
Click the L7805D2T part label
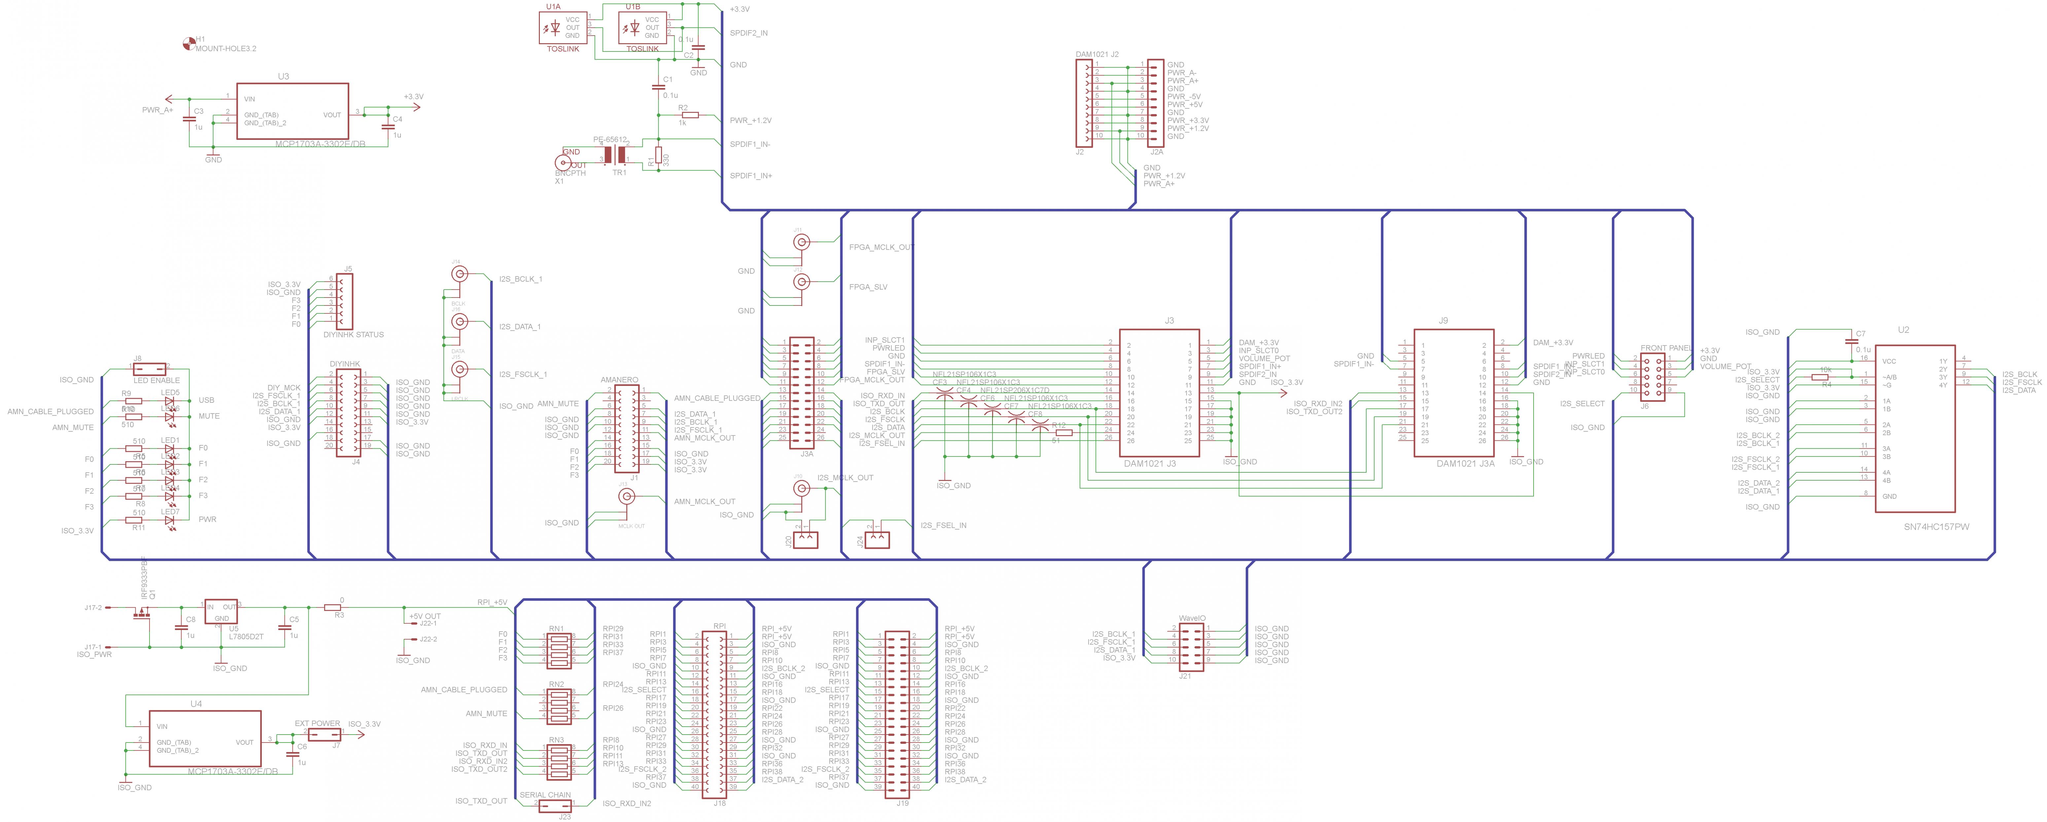pos(246,637)
